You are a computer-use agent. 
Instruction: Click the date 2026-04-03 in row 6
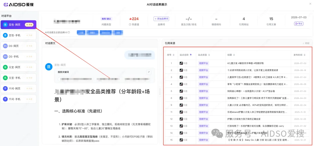pyautogui.click(x=300, y=98)
